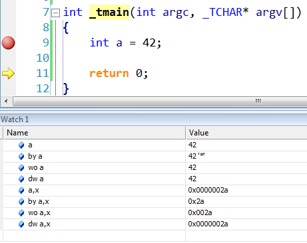Select the watch expression 'wo a'

click(36, 168)
